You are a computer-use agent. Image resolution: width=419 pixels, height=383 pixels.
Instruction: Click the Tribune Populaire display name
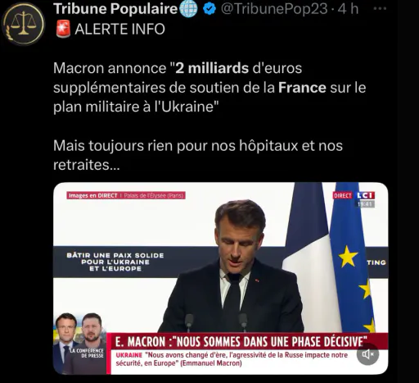(x=115, y=9)
